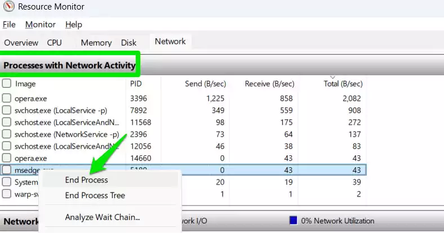Sort processes by PID column header
The image size is (444, 233).
point(136,84)
